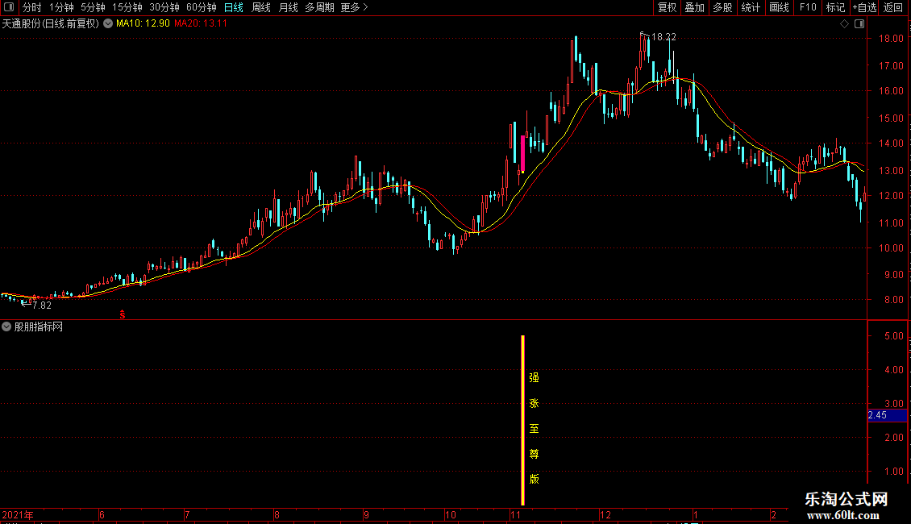Click the MA20: 13.11 indicator label
Viewport: 911px width, 524px height.
(201, 23)
